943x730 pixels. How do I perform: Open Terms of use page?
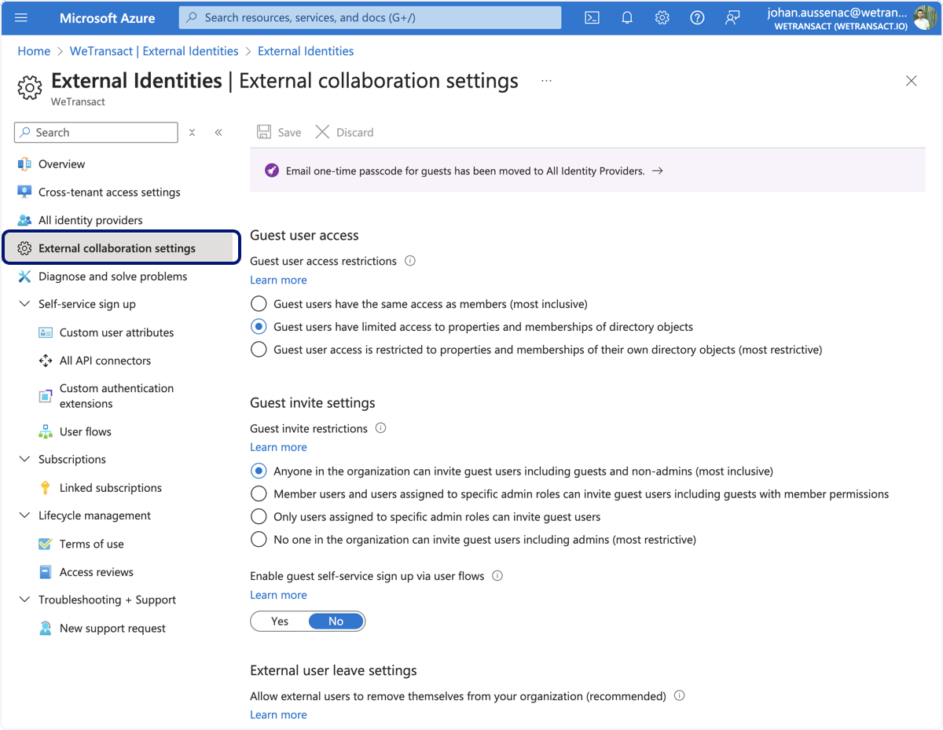click(x=92, y=544)
